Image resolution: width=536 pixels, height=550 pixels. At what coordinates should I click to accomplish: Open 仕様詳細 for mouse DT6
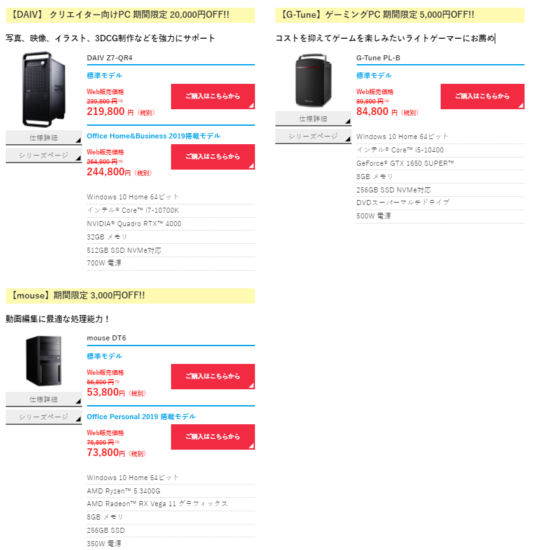pos(44,399)
